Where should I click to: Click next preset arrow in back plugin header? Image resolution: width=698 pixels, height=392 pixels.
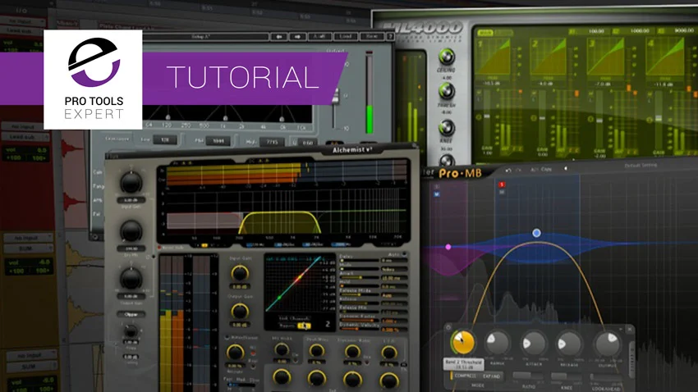(x=297, y=36)
